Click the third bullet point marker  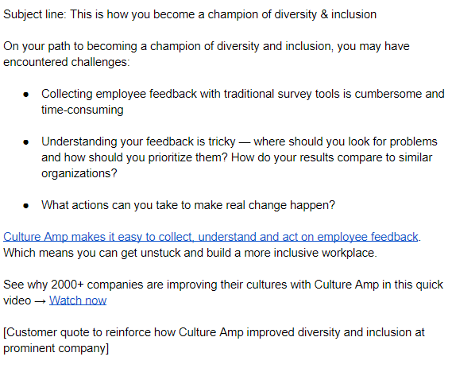pos(26,206)
